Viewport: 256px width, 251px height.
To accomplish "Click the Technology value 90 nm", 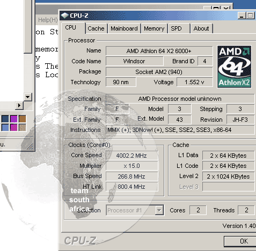I will 121,82.
